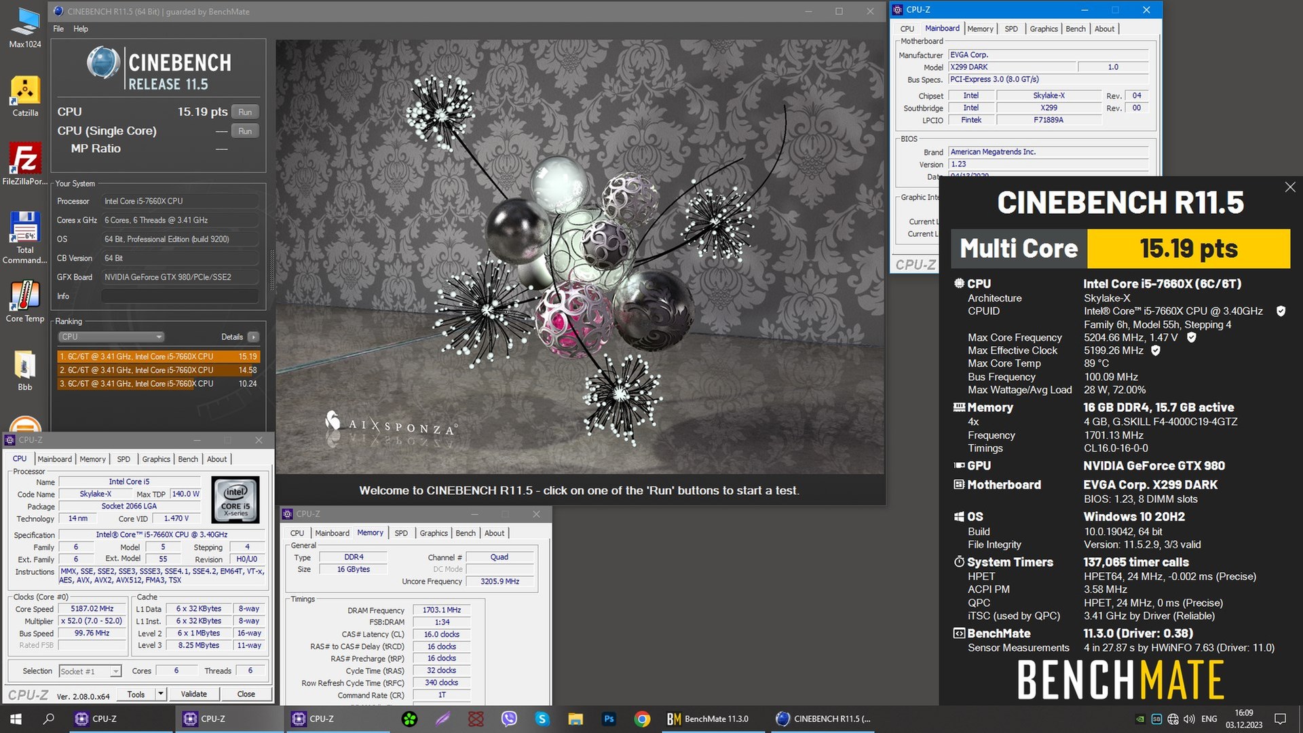This screenshot has height=733, width=1303.
Task: Click the NVIDIA tray icon
Action: pos(1140,719)
